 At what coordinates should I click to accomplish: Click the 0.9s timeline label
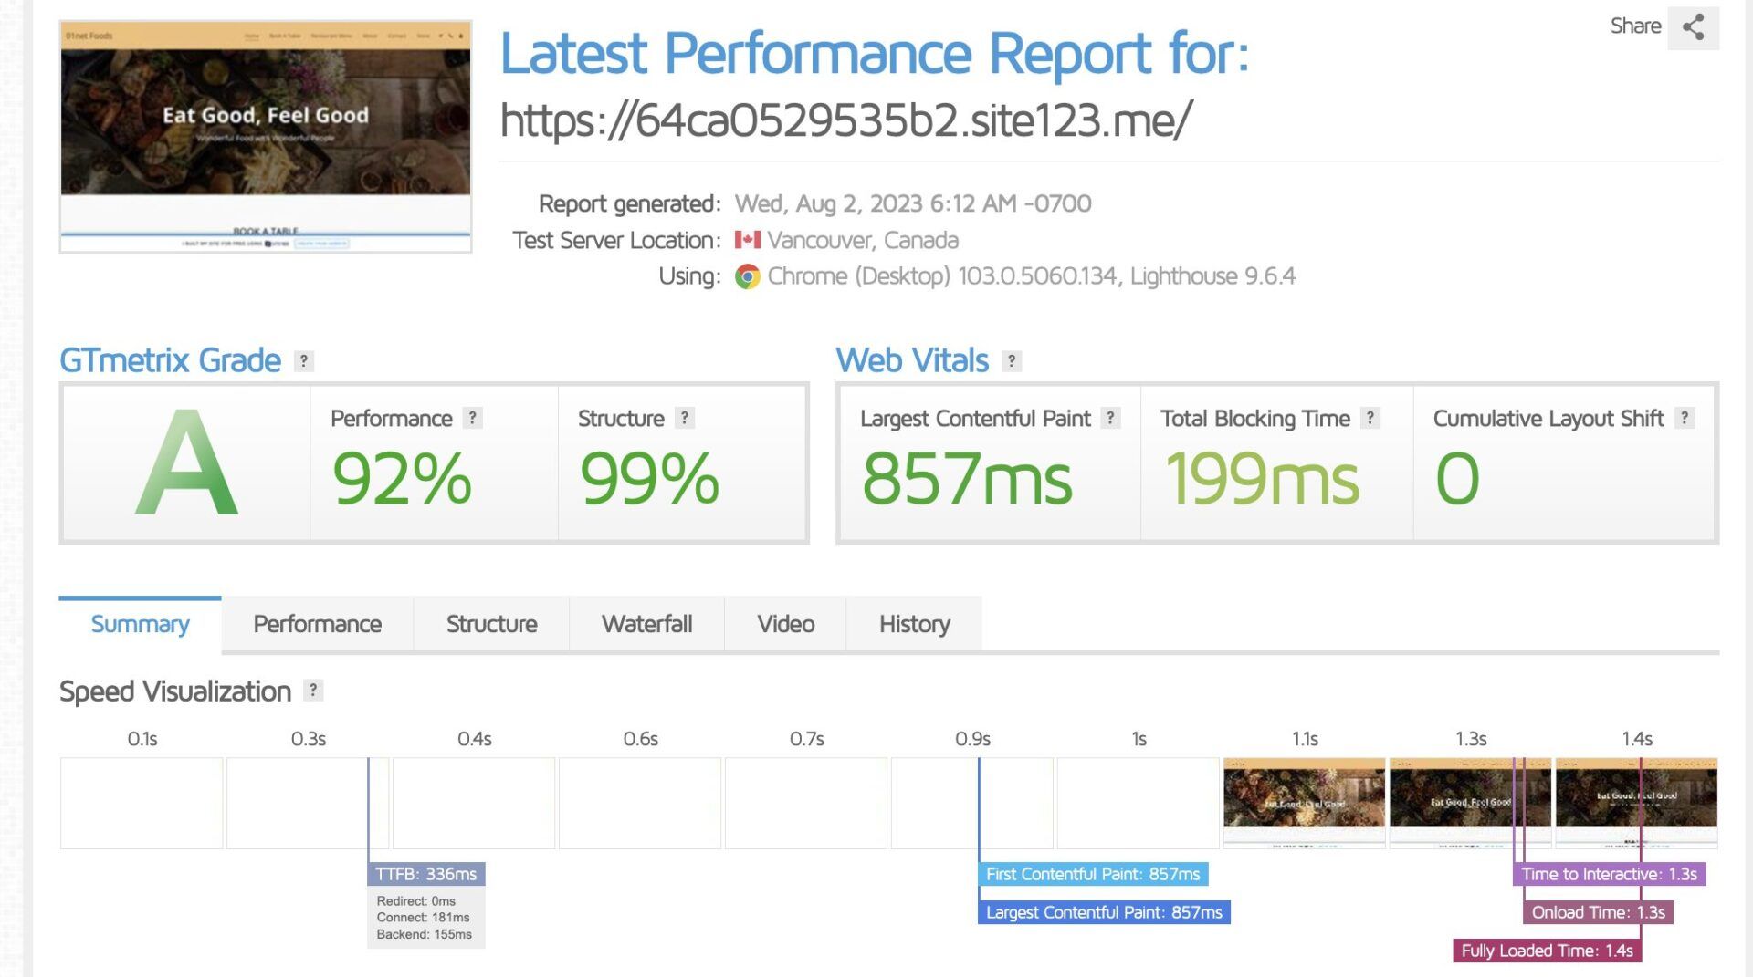(972, 739)
